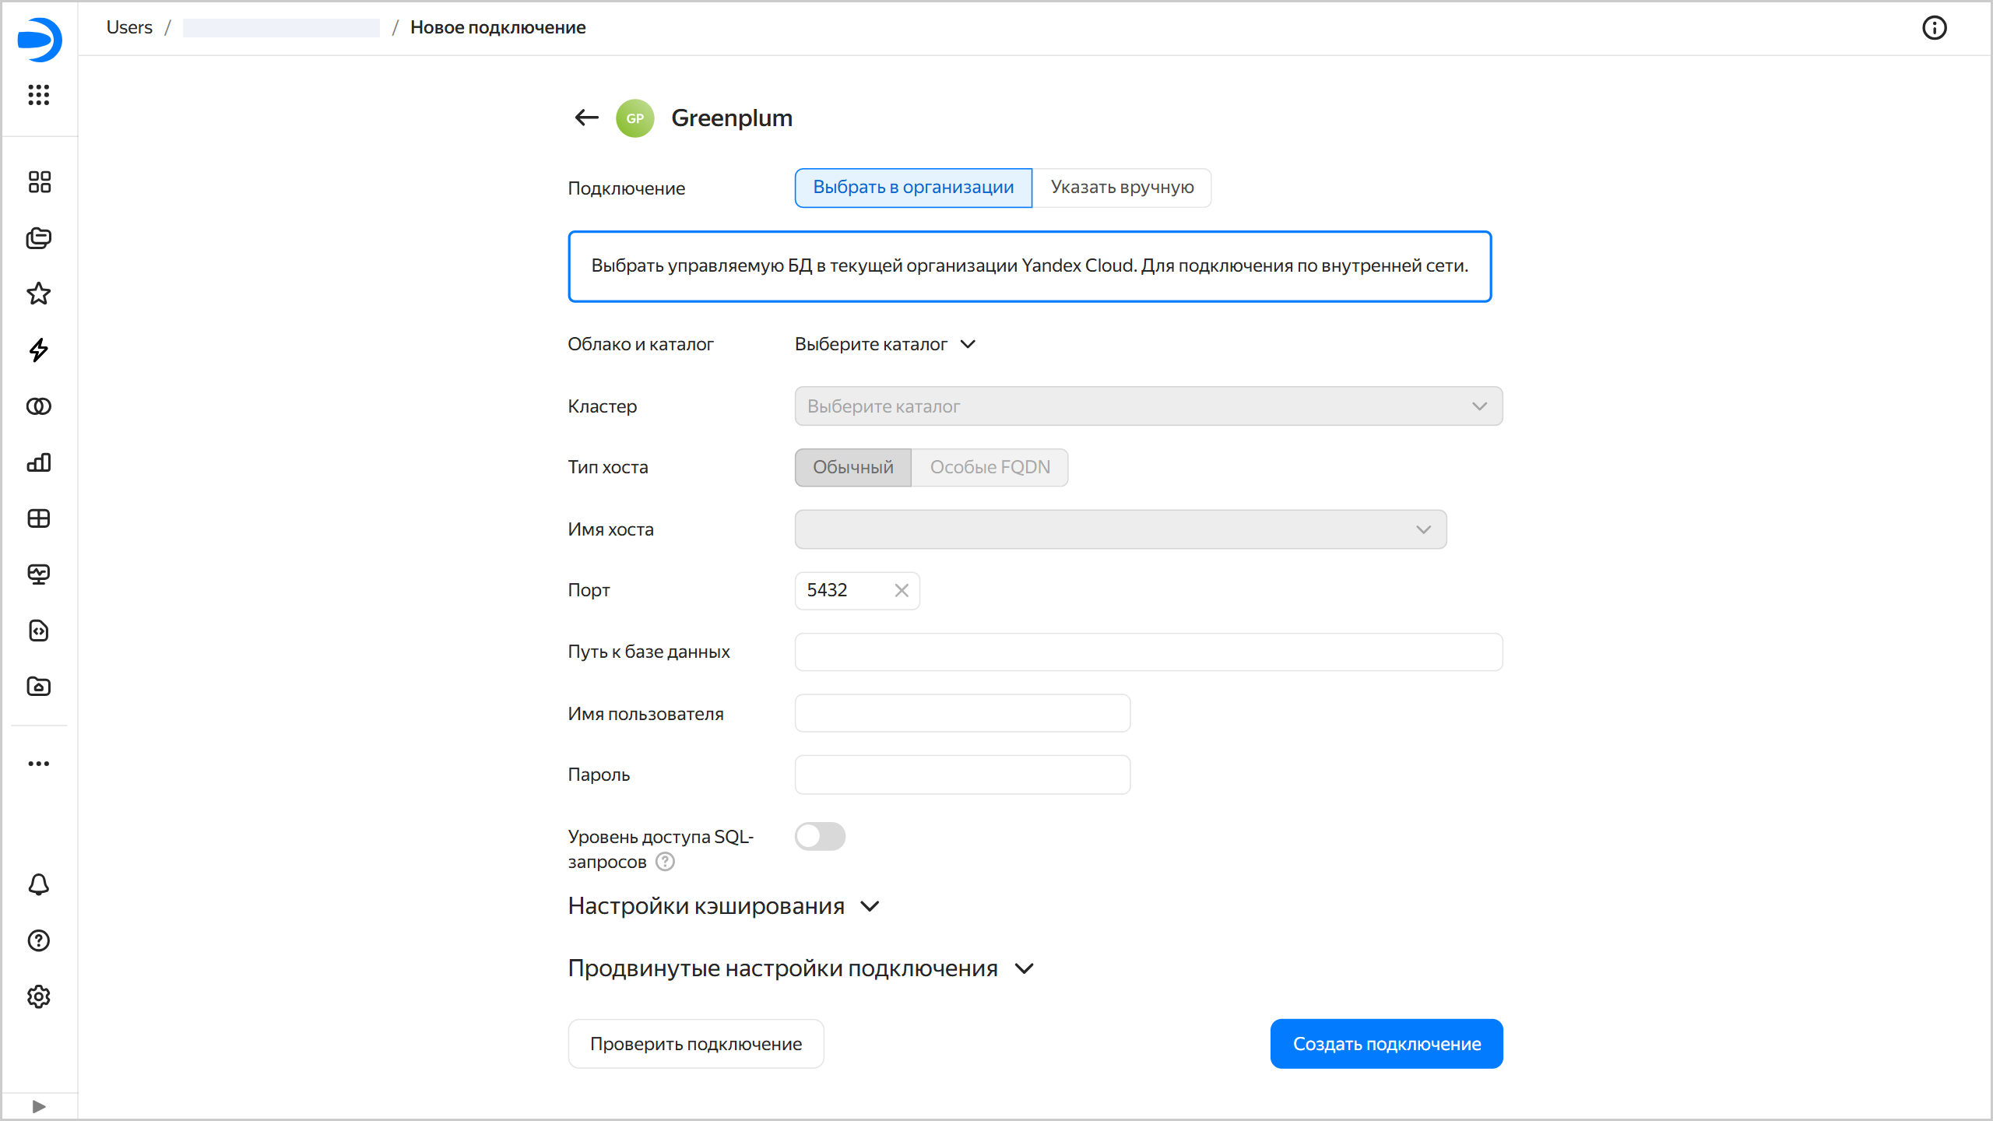The height and width of the screenshot is (1121, 1993).
Task: Click the 'Тип хоста' label
Action: point(608,467)
